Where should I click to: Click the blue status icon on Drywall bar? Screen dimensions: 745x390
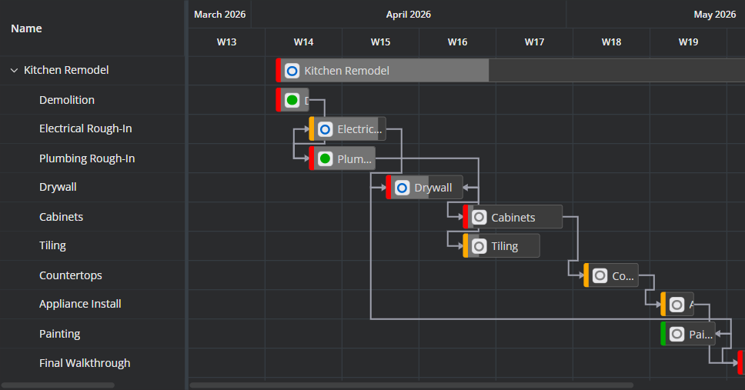click(402, 188)
